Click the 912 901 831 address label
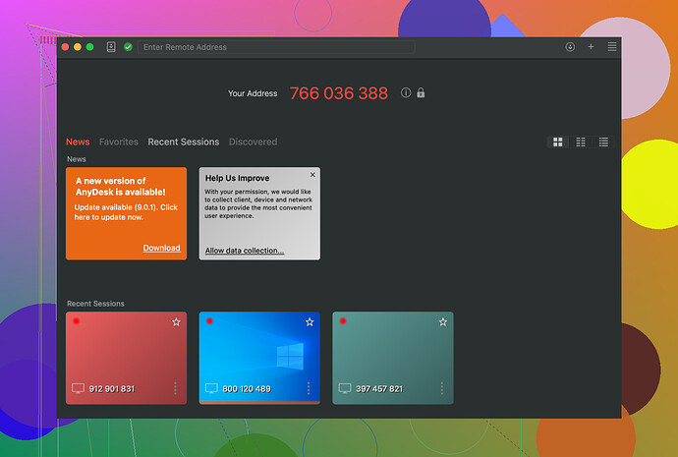This screenshot has width=678, height=457. click(x=112, y=388)
